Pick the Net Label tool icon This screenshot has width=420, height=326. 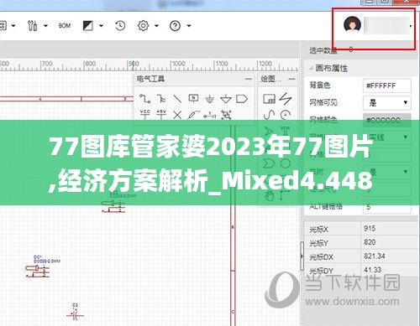coord(193,98)
